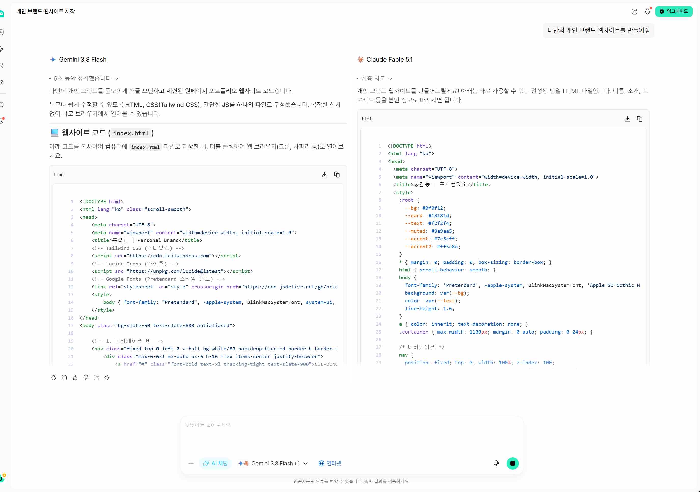The image size is (700, 492).
Task: Start a new chat from sidebar
Action: click(2, 32)
